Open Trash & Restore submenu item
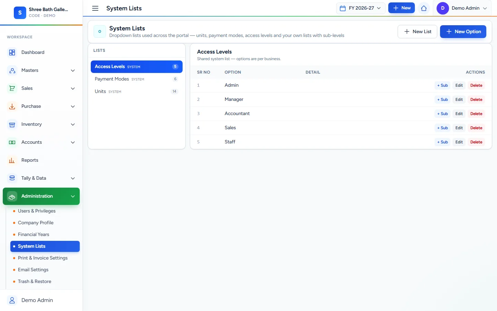This screenshot has width=497, height=311. coord(45,282)
